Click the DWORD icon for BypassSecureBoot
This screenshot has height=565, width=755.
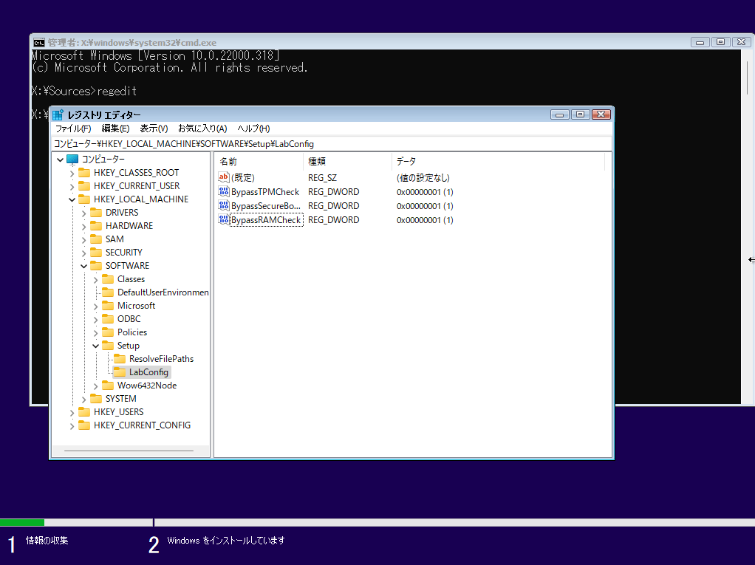[x=223, y=205]
